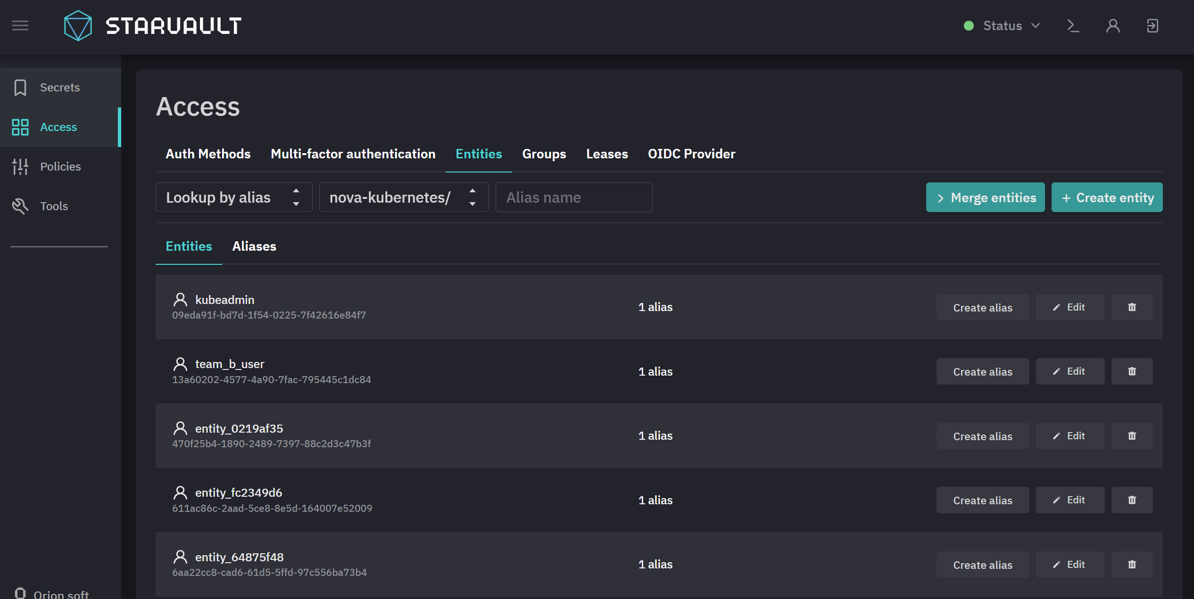Open Tools in the sidebar
The height and width of the screenshot is (599, 1194).
pos(60,206)
